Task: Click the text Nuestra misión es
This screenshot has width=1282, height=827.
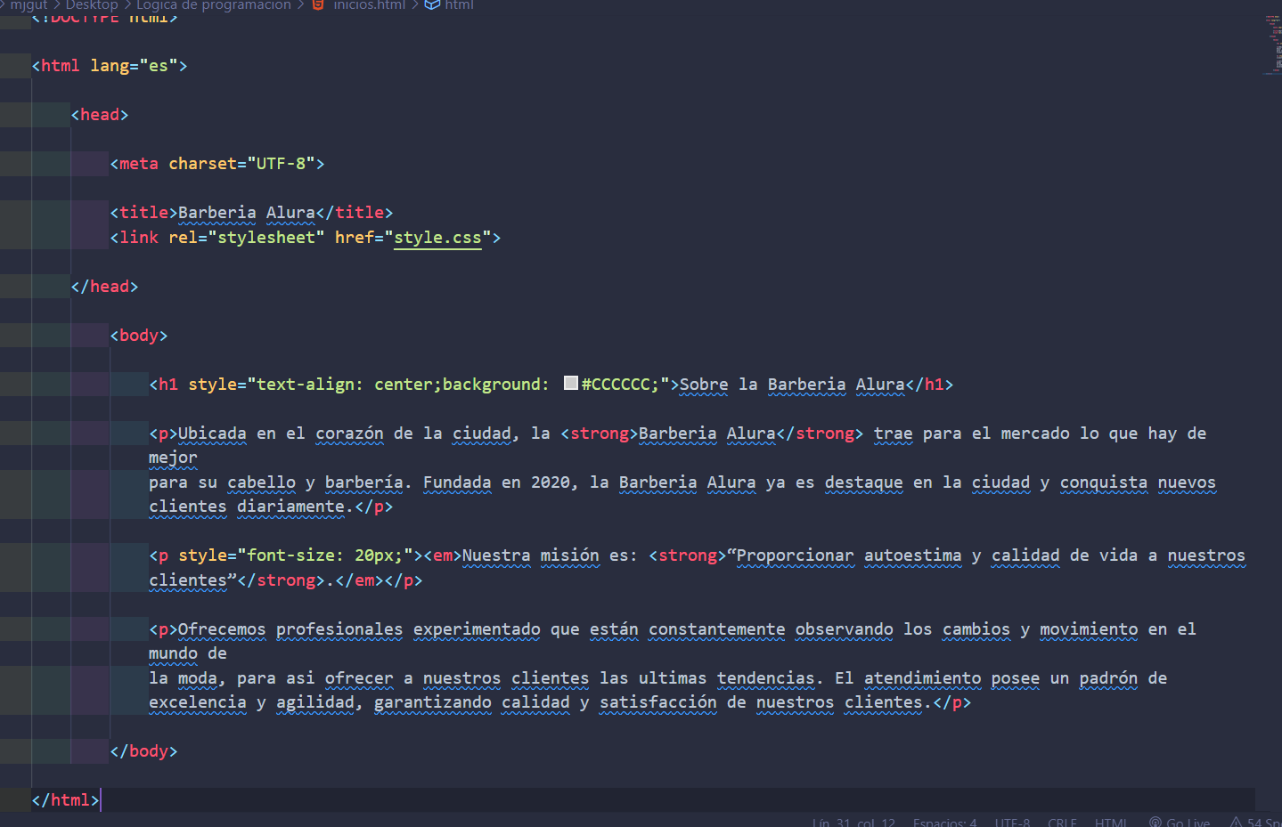Action: tap(545, 555)
